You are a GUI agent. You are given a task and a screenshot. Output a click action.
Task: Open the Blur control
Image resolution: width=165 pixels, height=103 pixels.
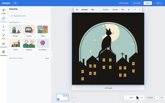click(x=123, y=10)
